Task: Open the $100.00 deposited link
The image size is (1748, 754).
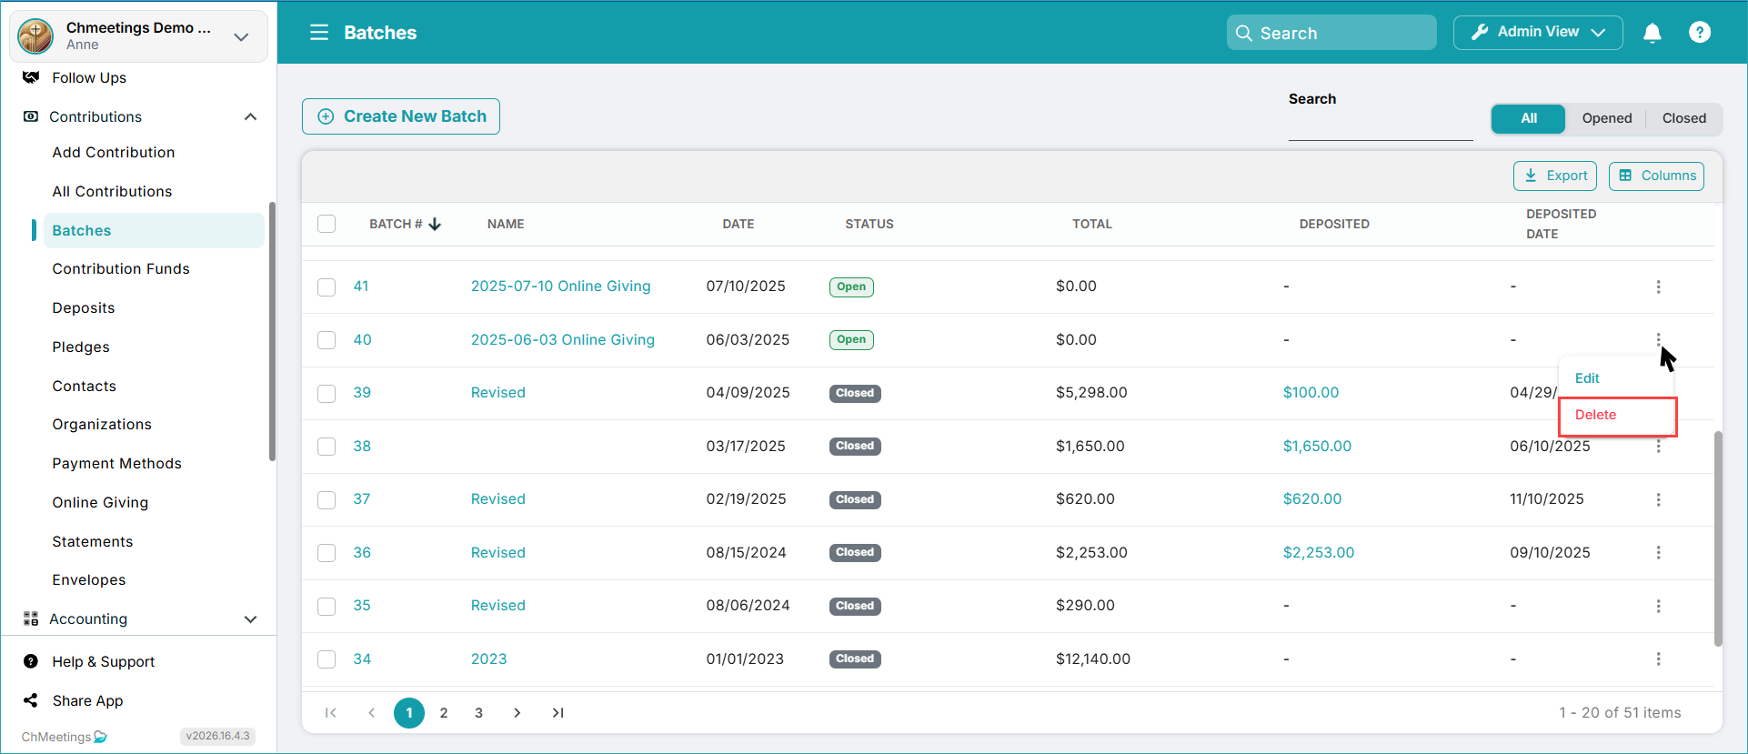Action: (1311, 393)
